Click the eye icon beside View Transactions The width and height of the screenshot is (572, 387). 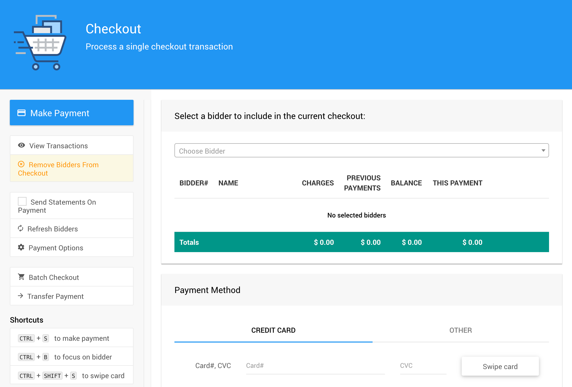21,145
